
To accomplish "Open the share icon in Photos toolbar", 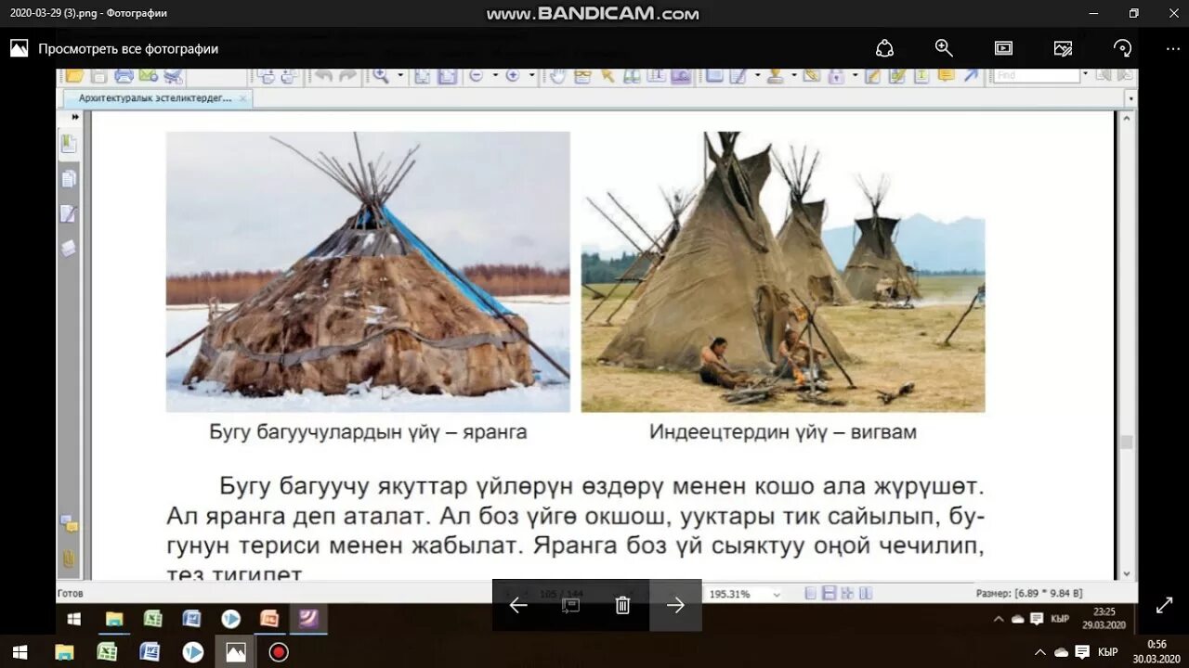I will 884,48.
